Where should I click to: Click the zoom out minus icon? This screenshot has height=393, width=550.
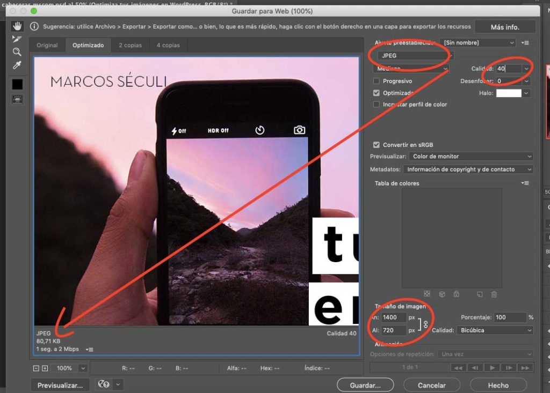pos(36,368)
